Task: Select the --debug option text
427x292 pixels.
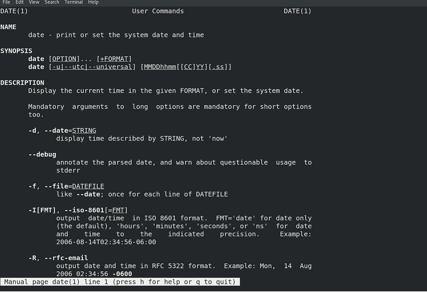Action: pyautogui.click(x=42, y=154)
